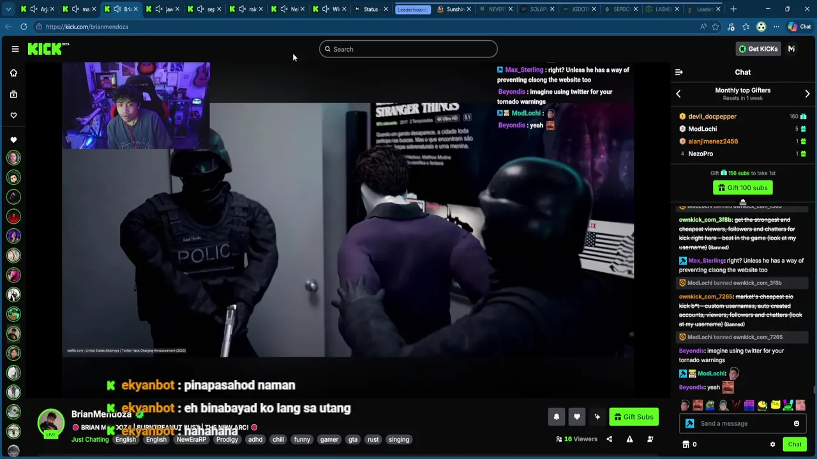
Task: Click the Just Chatting category link
Action: (90, 439)
